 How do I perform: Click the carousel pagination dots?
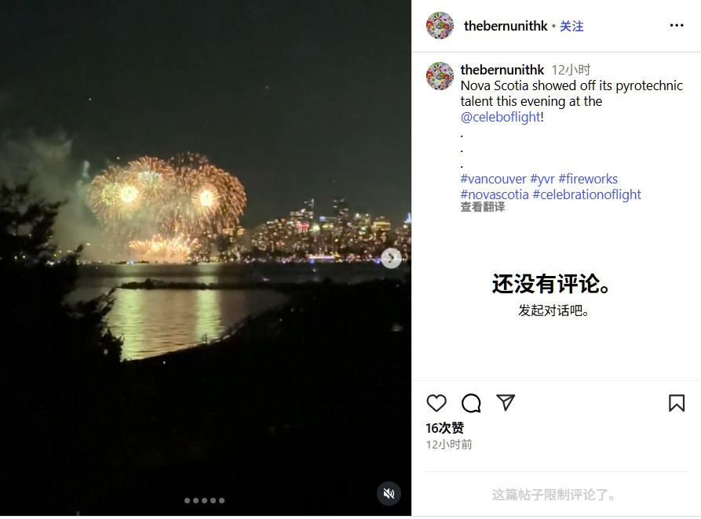[x=204, y=500]
